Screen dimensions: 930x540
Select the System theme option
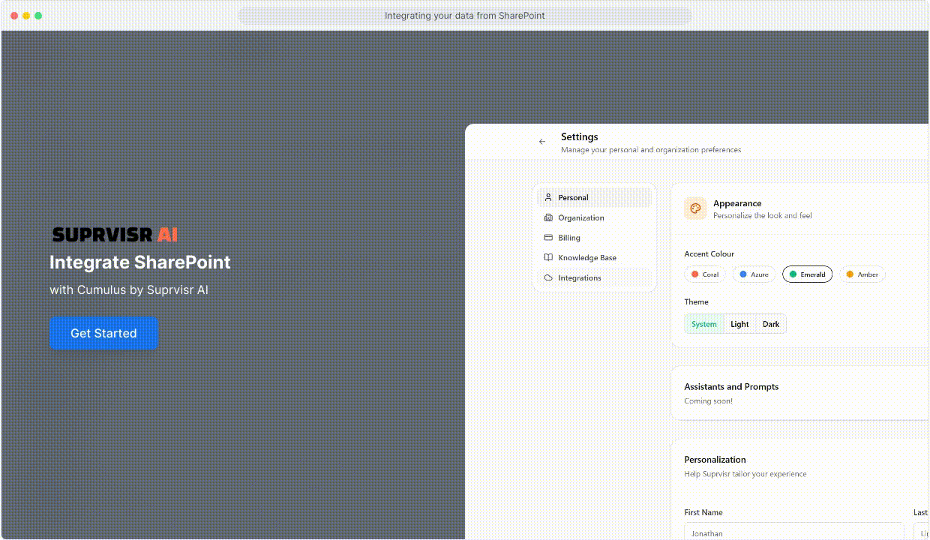click(703, 324)
